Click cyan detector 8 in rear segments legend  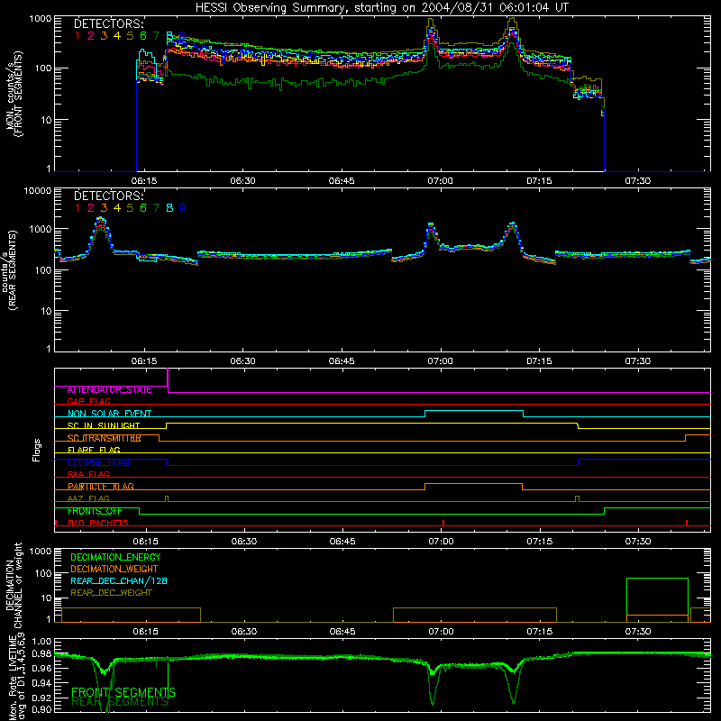(169, 208)
